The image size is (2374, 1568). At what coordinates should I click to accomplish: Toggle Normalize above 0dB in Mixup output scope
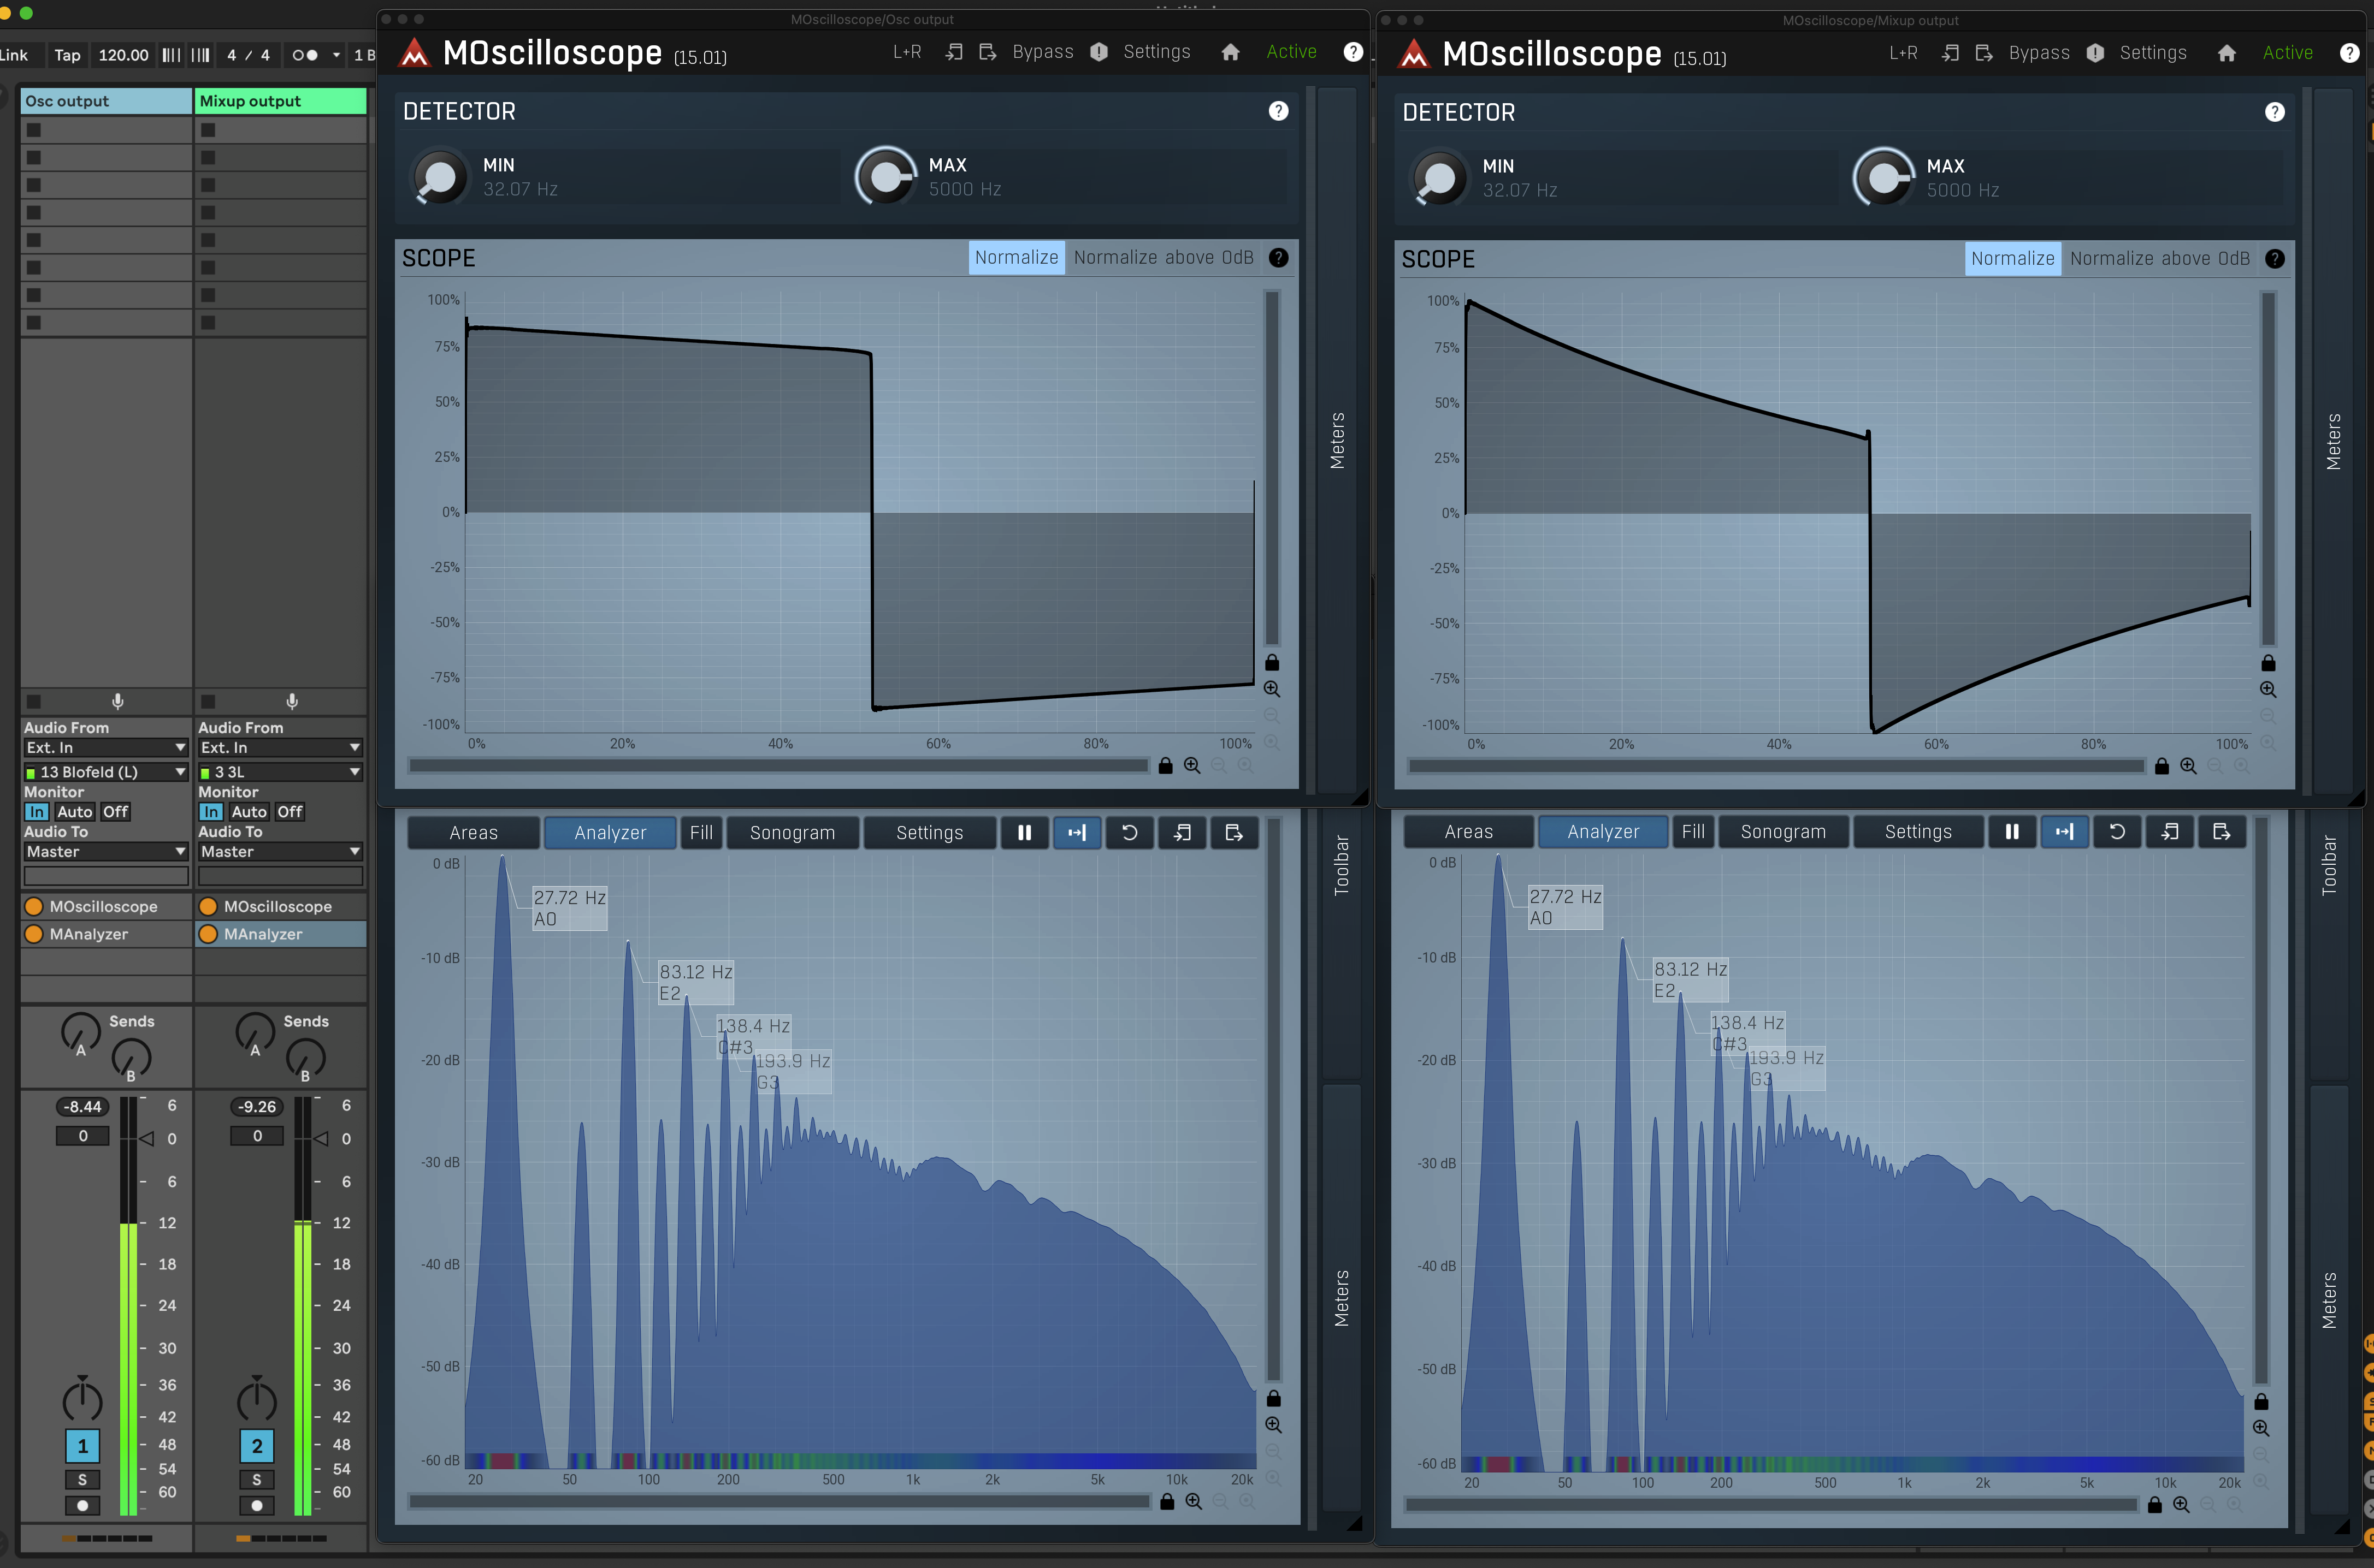[2160, 258]
